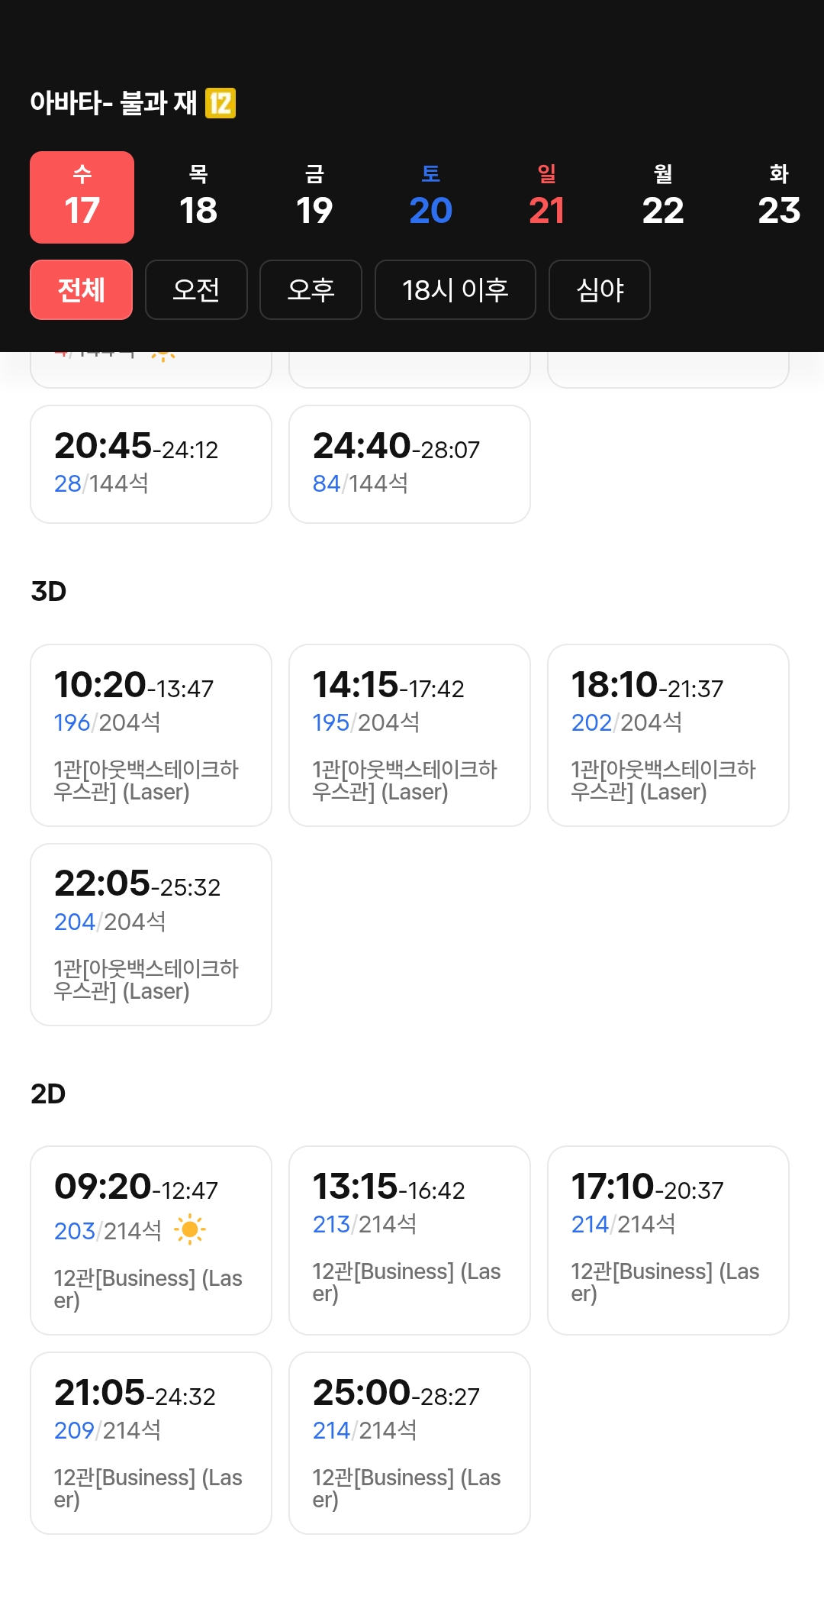The image size is (824, 1615).
Task: Filter showtimes by 오후
Action: 311,289
